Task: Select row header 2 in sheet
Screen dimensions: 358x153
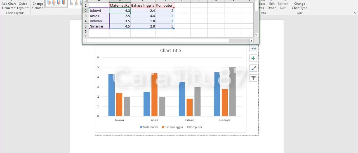Action: point(86,11)
